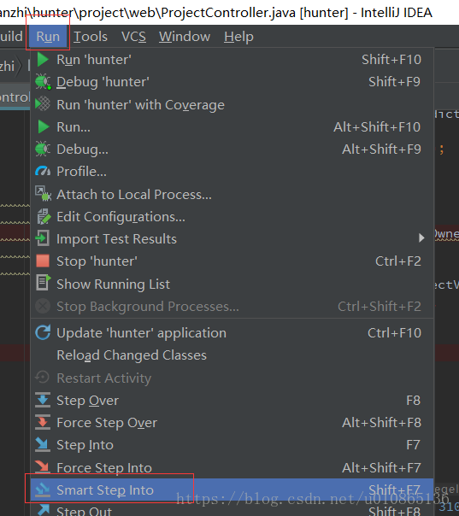Open the VCS menu
This screenshot has width=459, height=516.
[x=133, y=37]
